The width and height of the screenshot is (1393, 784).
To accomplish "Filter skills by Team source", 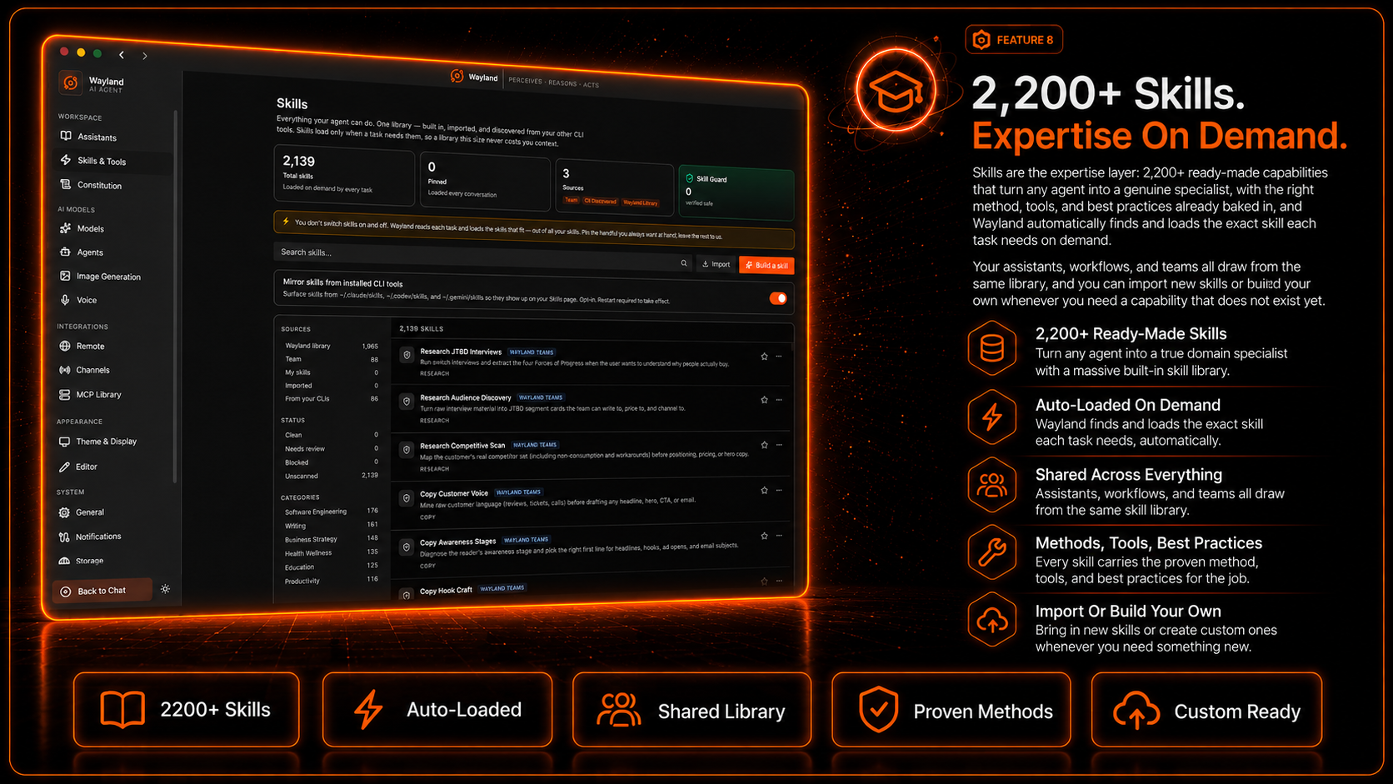I will pos(331,359).
